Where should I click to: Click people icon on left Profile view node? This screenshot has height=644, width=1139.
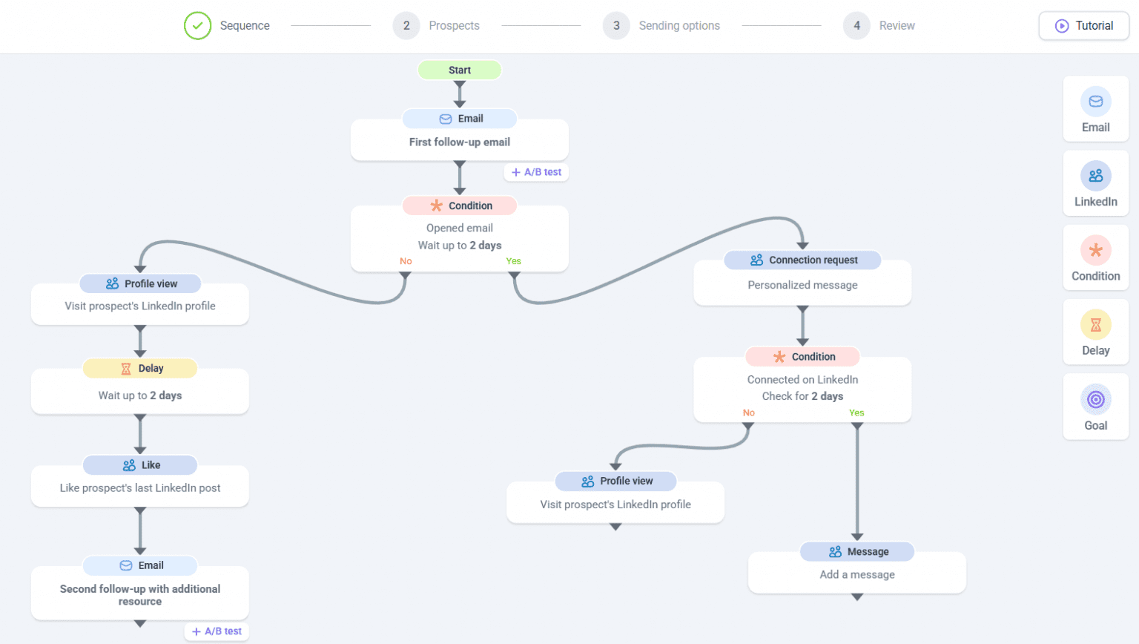[x=112, y=283]
